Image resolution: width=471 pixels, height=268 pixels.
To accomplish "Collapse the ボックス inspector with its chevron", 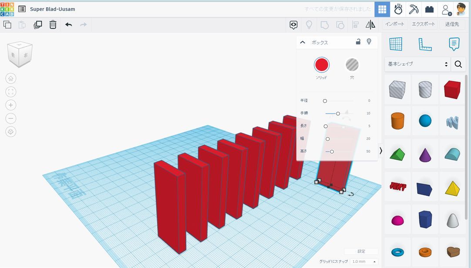I will (x=302, y=42).
